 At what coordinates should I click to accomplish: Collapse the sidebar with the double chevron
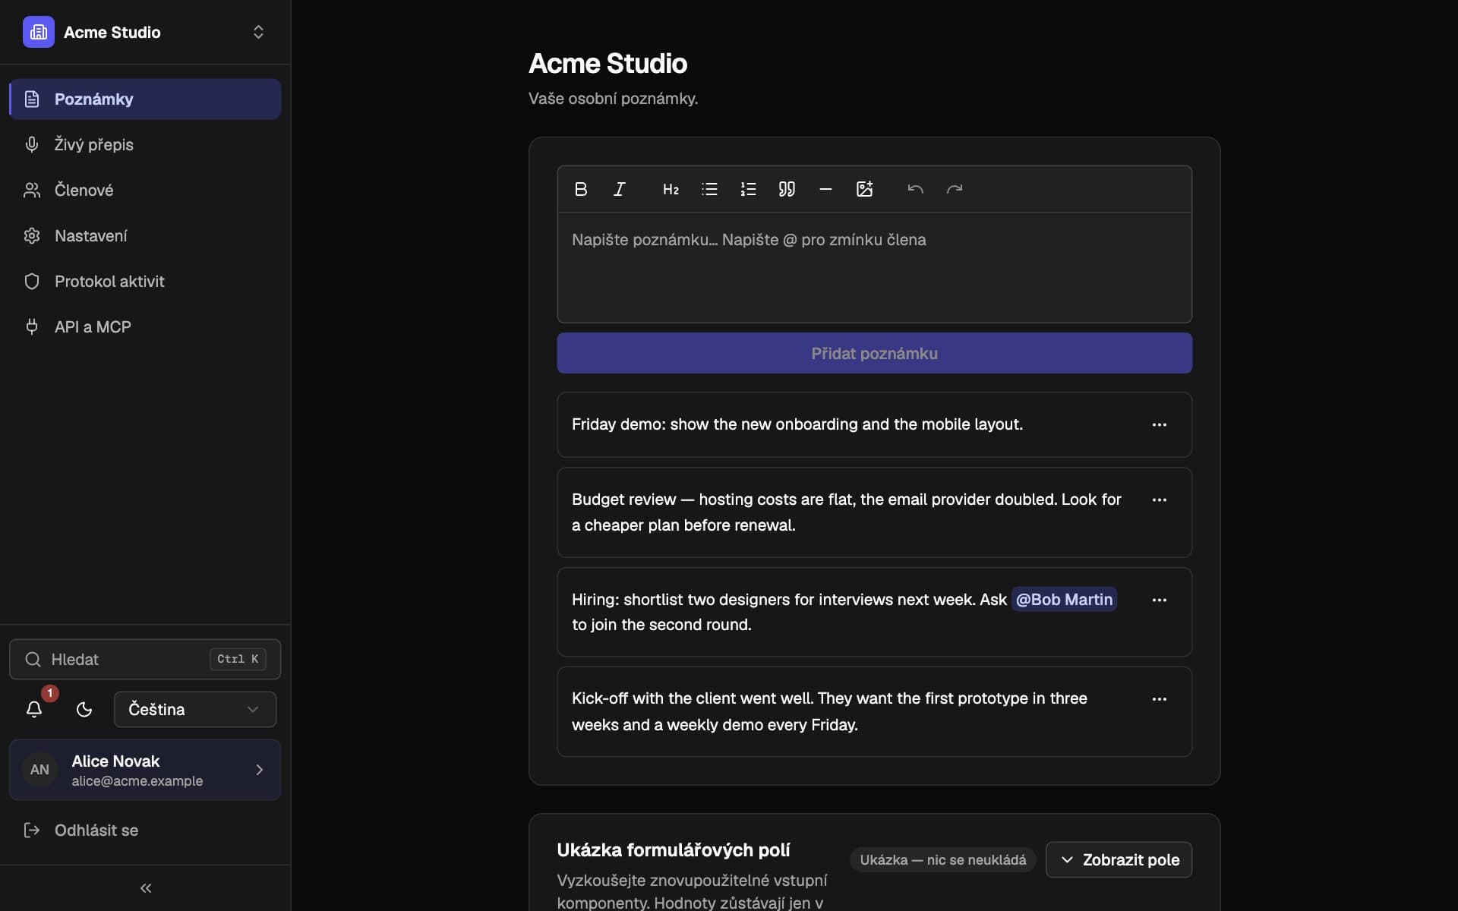tap(146, 887)
